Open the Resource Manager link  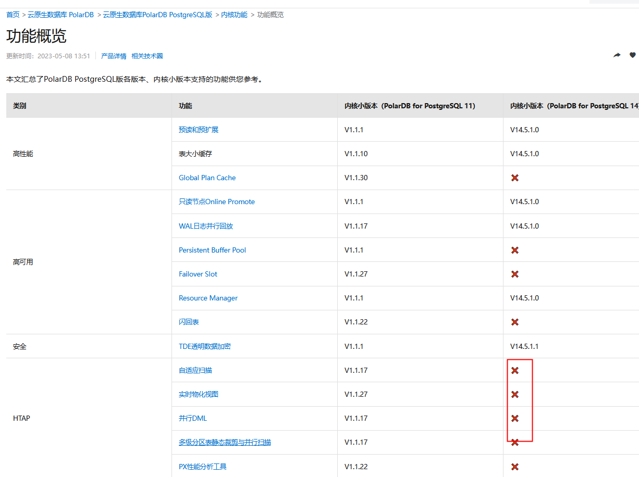click(x=208, y=298)
